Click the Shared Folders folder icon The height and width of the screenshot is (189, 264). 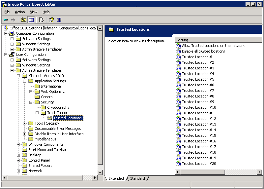(x=25, y=165)
